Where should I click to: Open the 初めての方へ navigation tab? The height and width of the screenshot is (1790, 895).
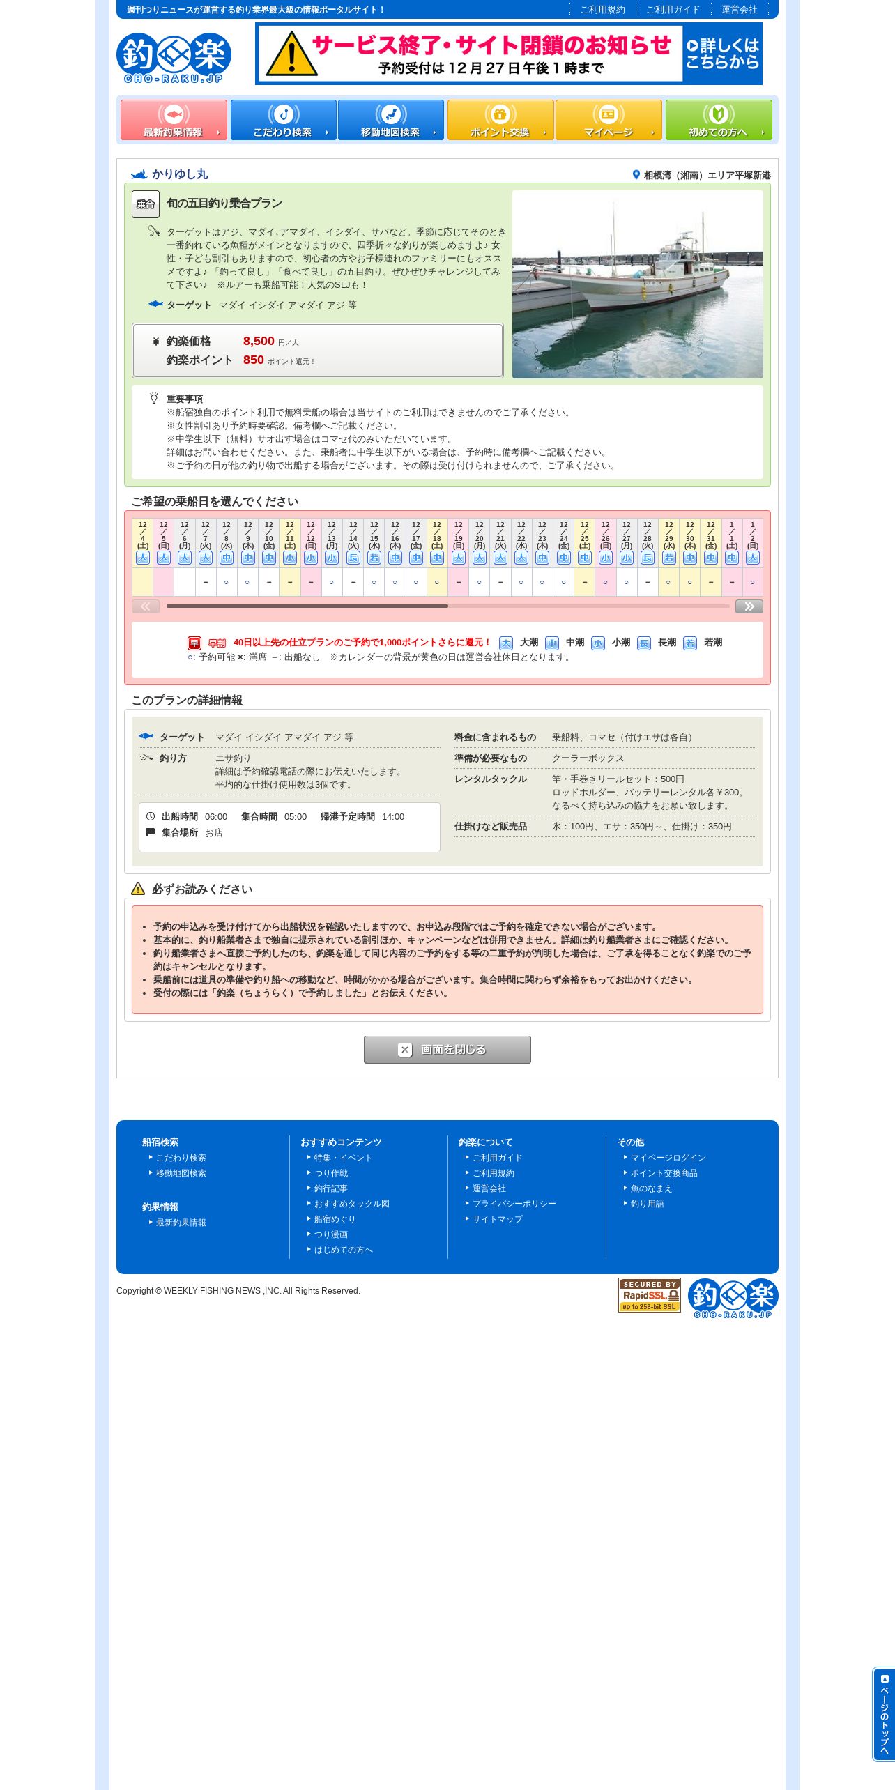tap(719, 120)
